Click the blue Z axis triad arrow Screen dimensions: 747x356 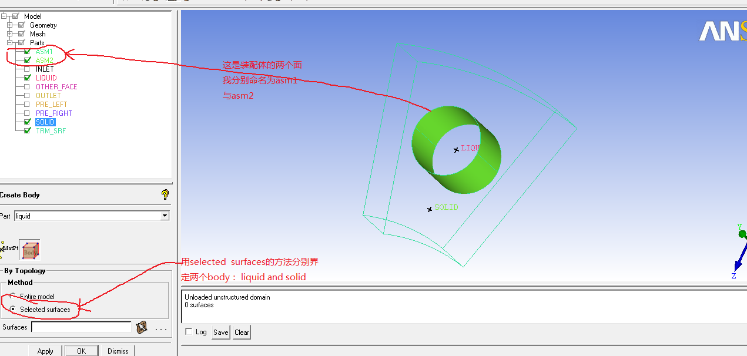click(738, 259)
